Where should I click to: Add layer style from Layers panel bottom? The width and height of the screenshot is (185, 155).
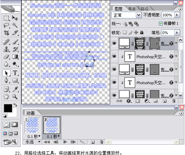click(x=128, y=101)
